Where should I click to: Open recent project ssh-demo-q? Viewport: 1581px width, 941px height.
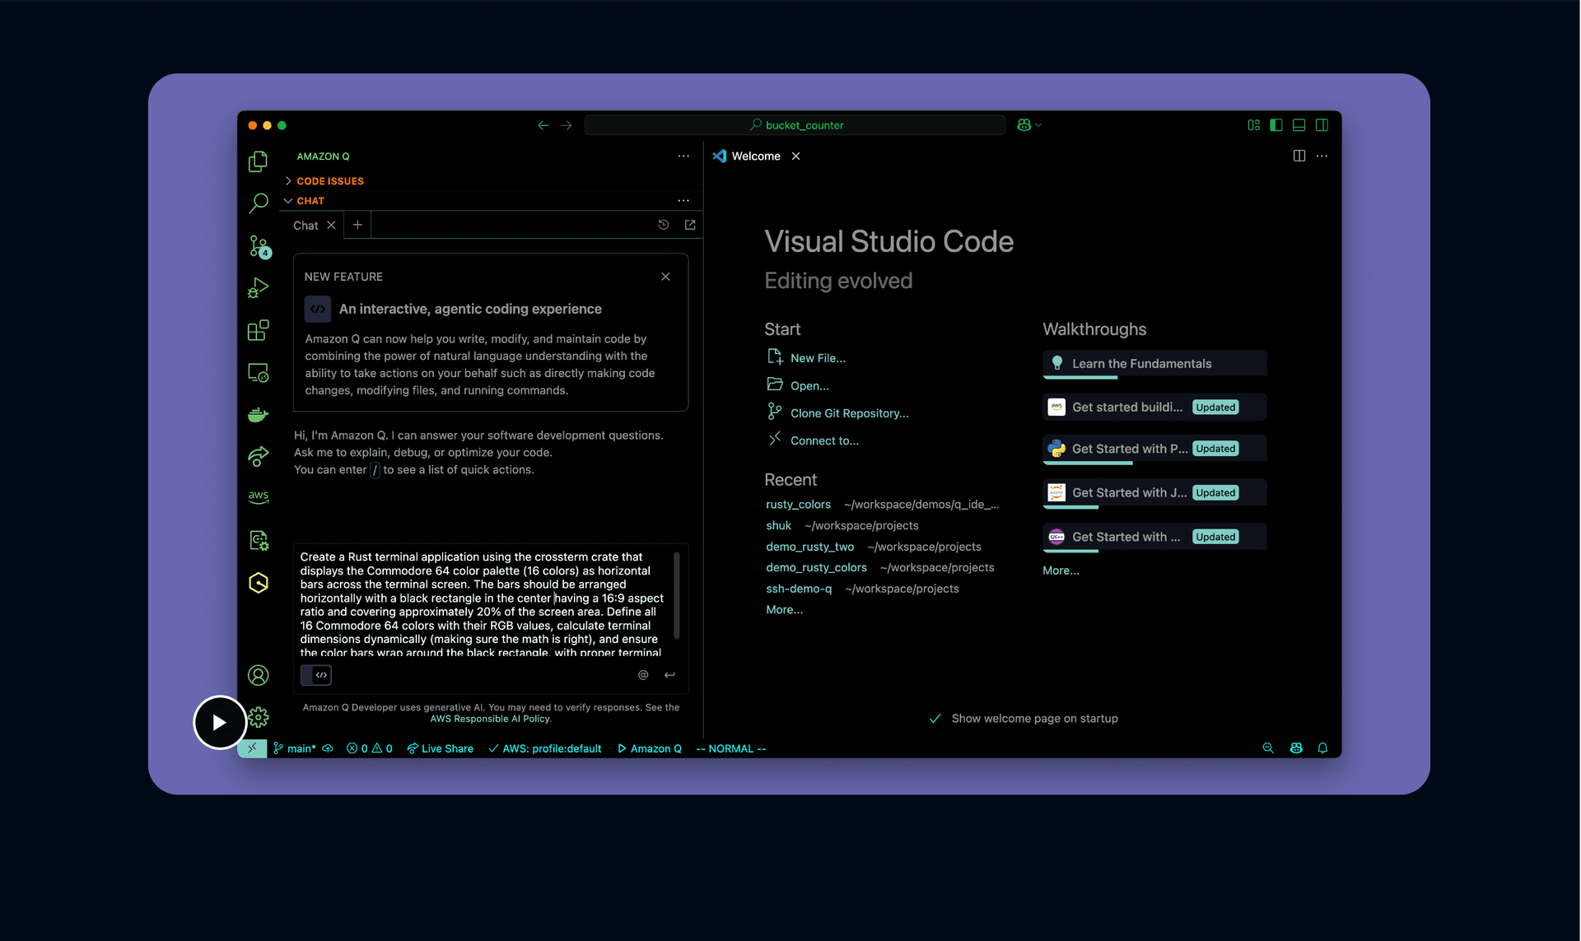[799, 589]
